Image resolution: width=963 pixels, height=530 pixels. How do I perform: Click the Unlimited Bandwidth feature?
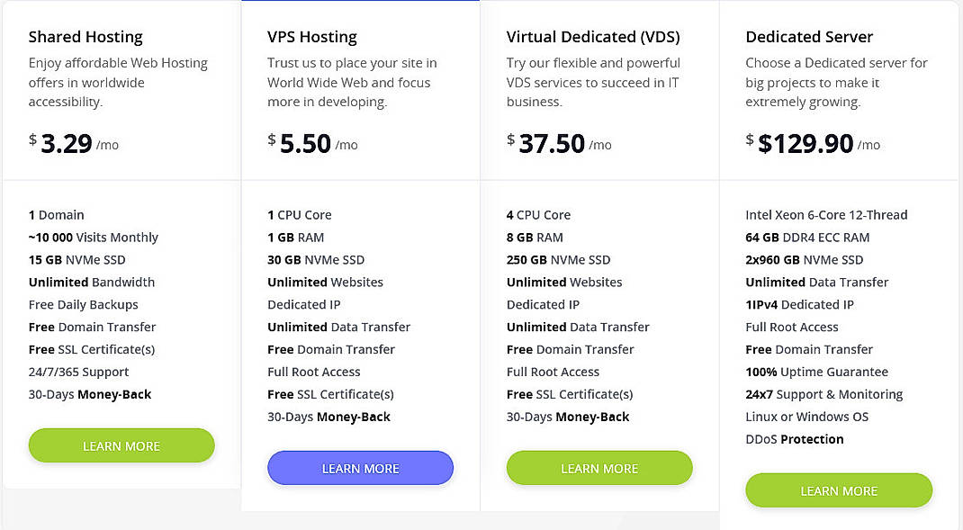(x=91, y=282)
